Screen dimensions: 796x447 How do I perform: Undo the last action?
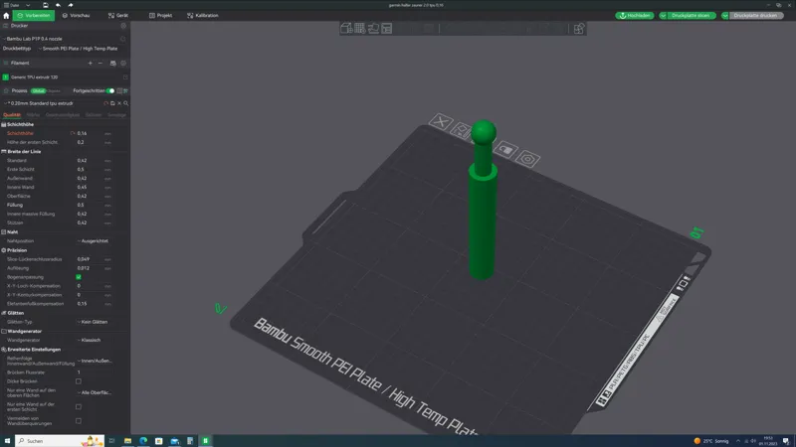(58, 5)
